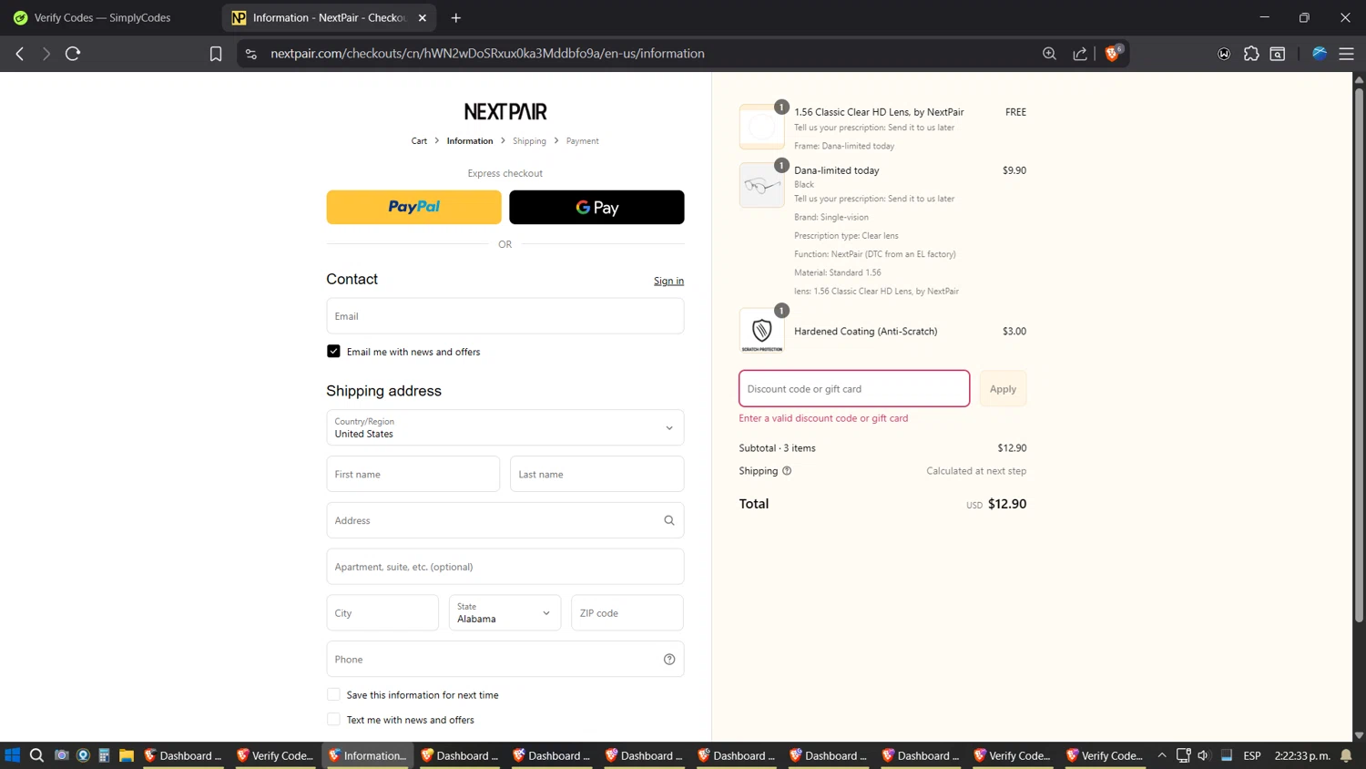
Task: Open Windows taskbar search
Action: 36,755
